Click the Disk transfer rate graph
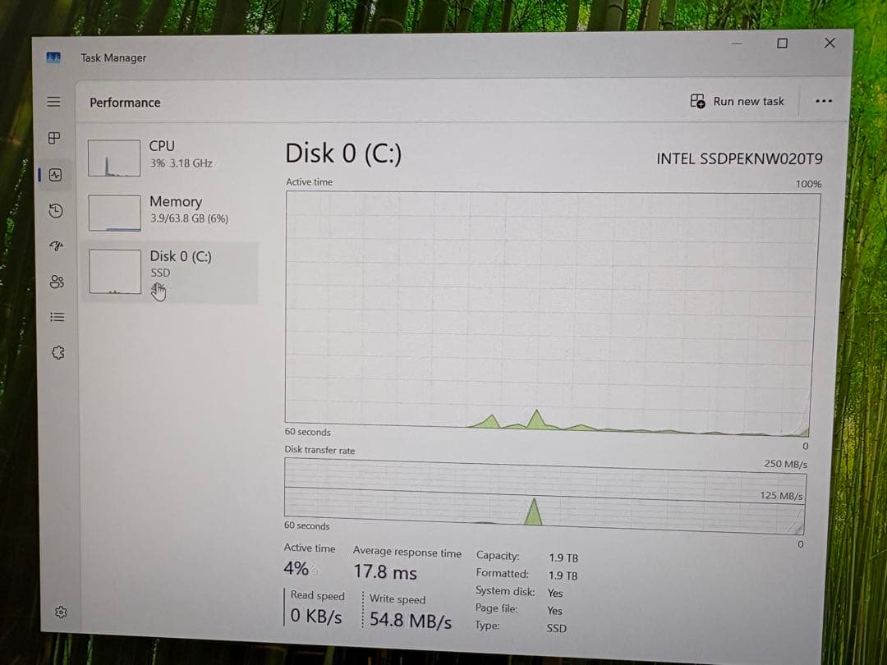Image resolution: width=887 pixels, height=665 pixels. 543,492
